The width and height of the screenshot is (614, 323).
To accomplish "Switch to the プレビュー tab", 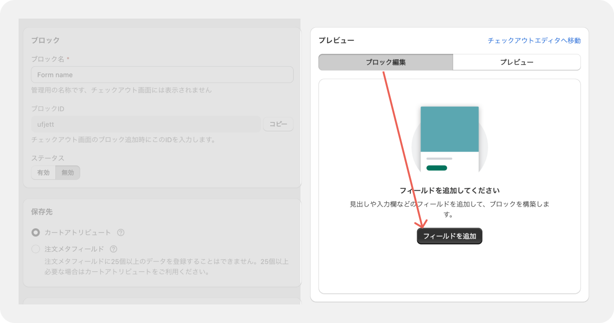I will pos(516,62).
